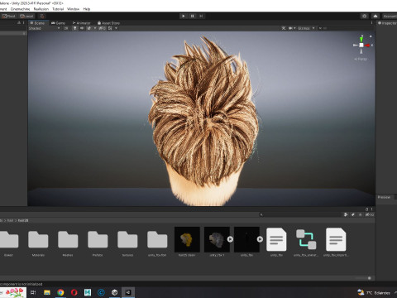Open the grid settings dropdown arrow
Image resolution: width=397 pixels, height=298 pixels.
coord(116,28)
